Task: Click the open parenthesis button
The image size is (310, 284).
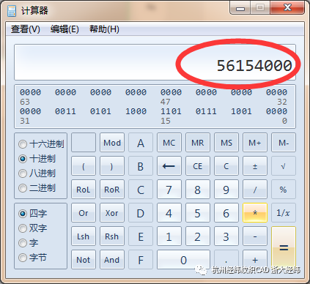Action: point(84,166)
